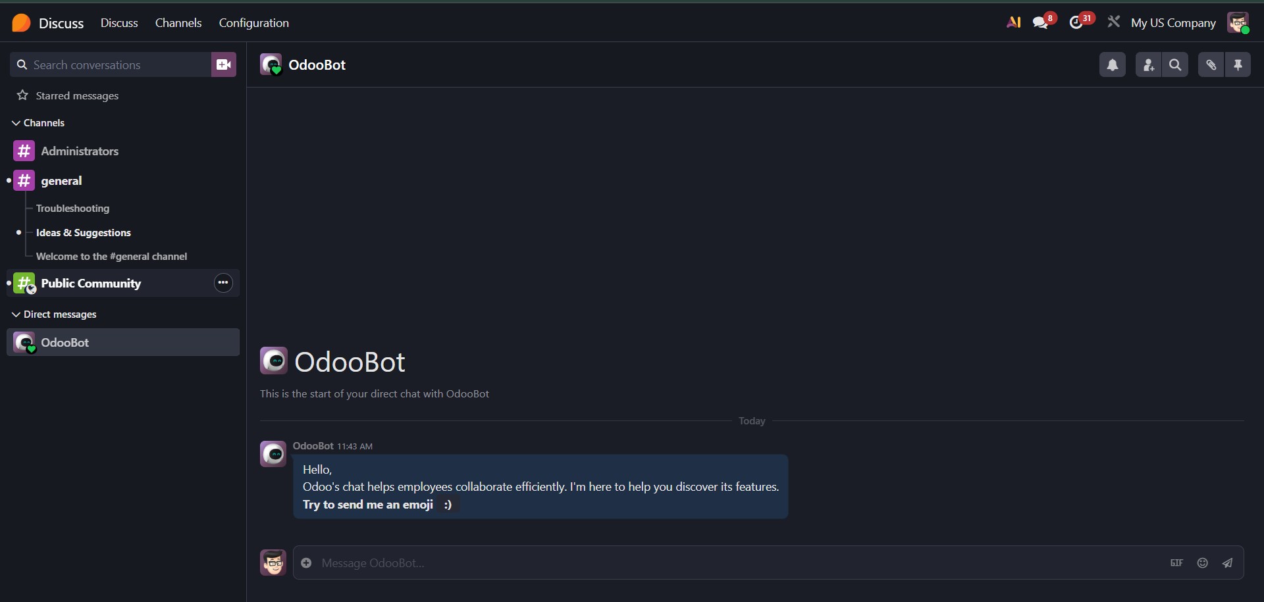This screenshot has width=1264, height=602.
Task: Open the user avatar menu in top bar
Action: (x=1238, y=23)
